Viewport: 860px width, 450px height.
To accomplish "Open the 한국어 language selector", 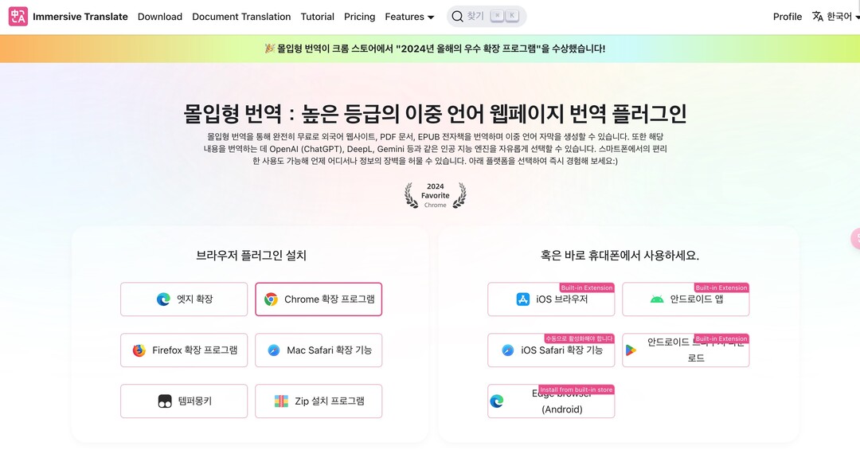I will pyautogui.click(x=832, y=17).
